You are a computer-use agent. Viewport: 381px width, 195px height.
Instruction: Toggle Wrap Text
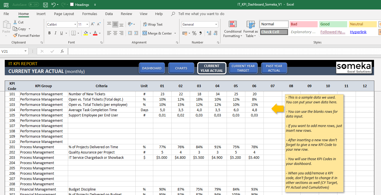pos(152,24)
